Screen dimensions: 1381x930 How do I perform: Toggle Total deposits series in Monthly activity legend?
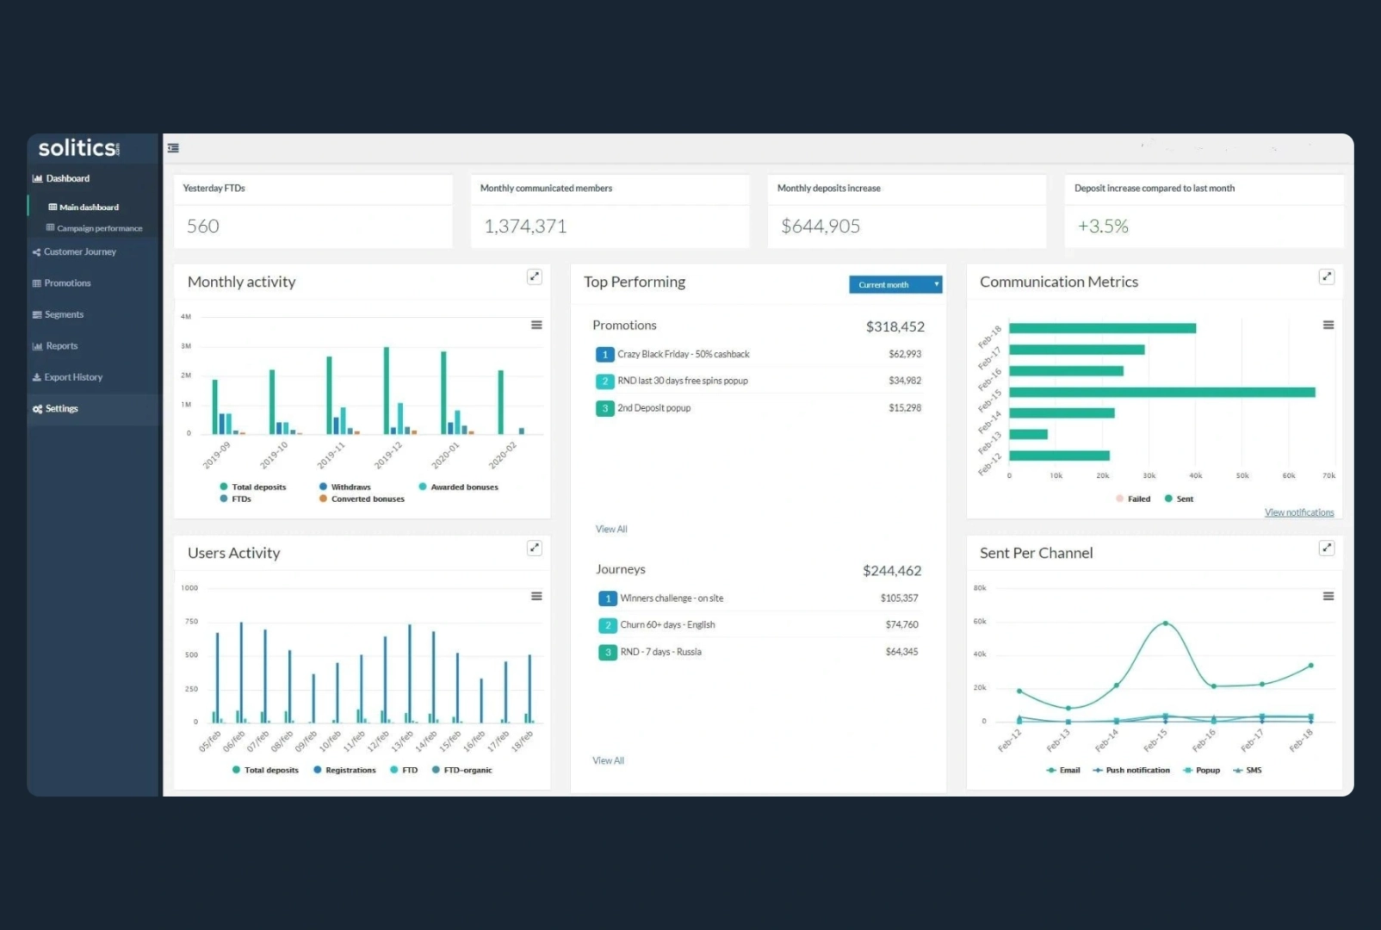253,487
